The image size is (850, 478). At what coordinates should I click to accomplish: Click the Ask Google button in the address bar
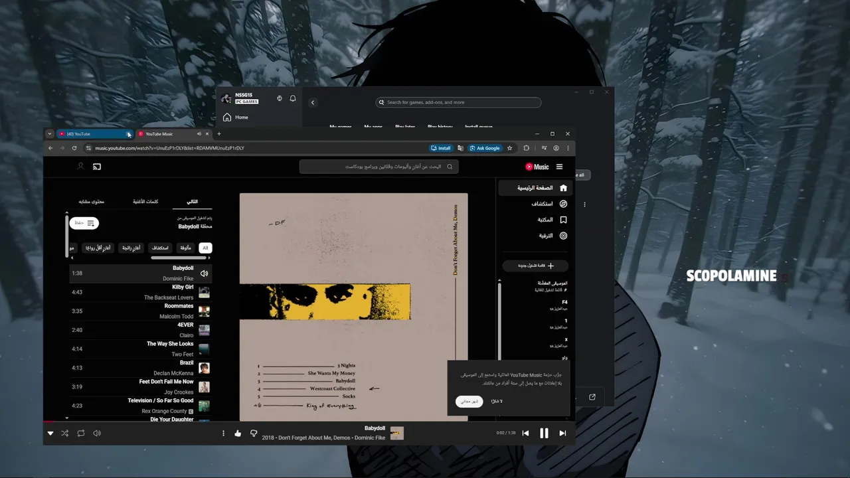485,148
